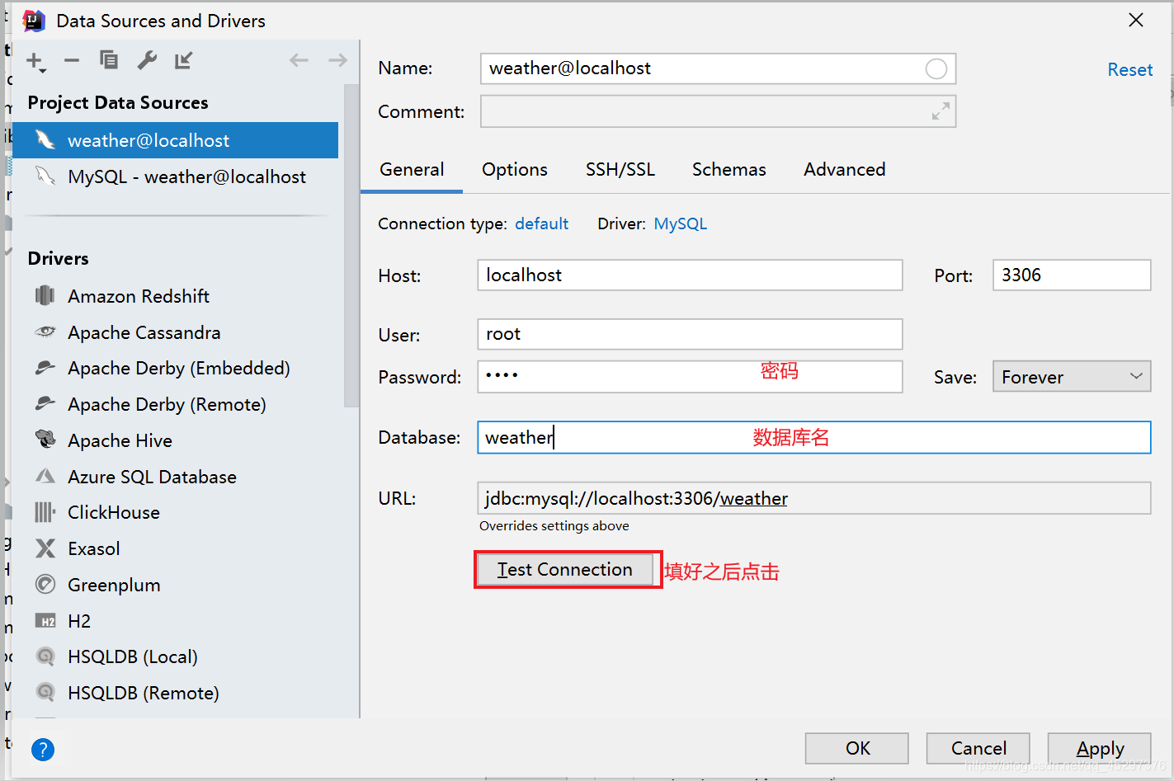This screenshot has width=1174, height=781.
Task: Focus the User field root
Action: (x=690, y=334)
